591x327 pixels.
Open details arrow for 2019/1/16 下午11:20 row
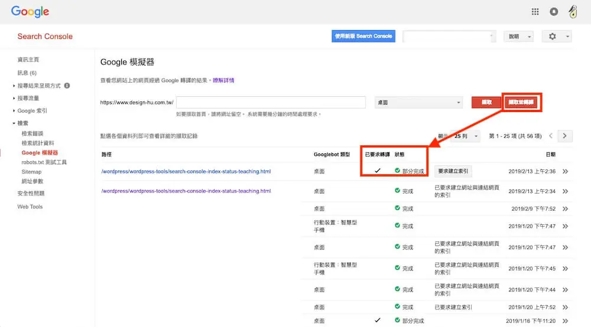point(565,321)
